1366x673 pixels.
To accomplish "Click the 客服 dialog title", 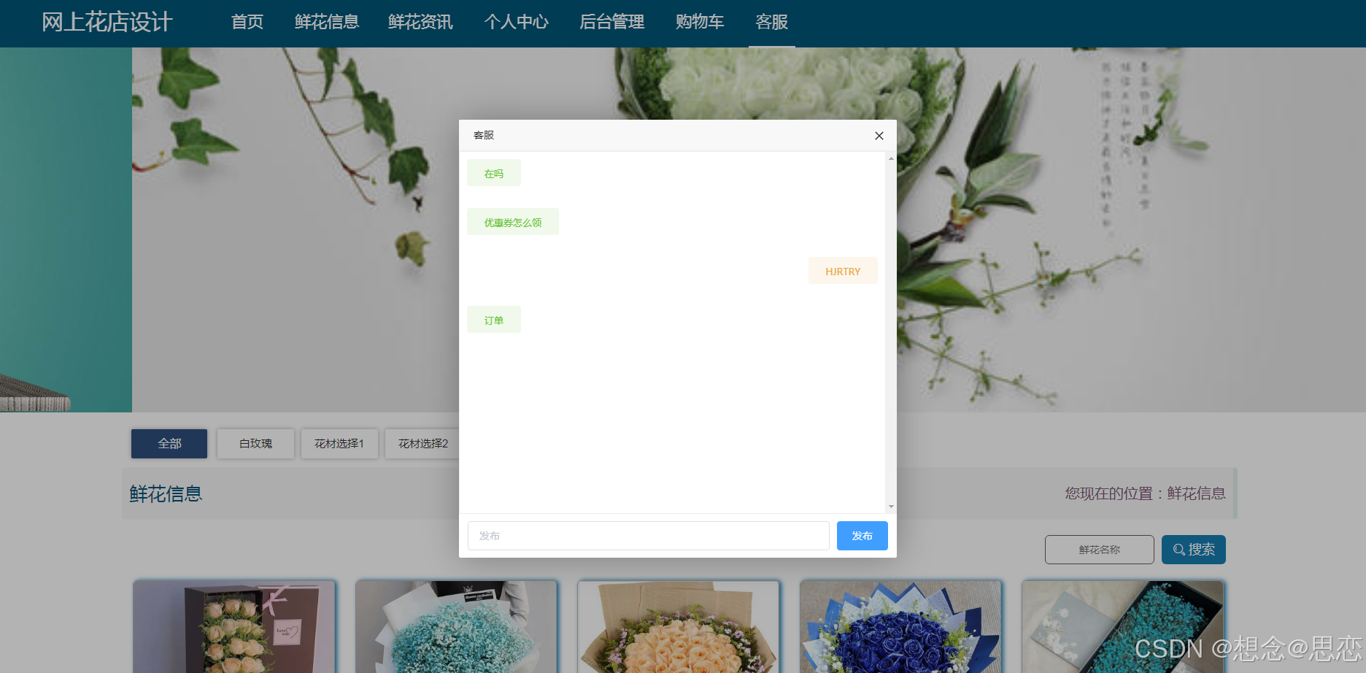I will [484, 135].
